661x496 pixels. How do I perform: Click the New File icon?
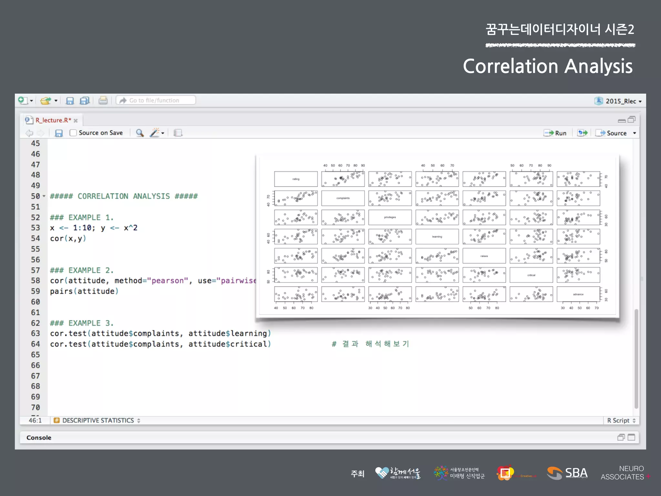point(23,100)
